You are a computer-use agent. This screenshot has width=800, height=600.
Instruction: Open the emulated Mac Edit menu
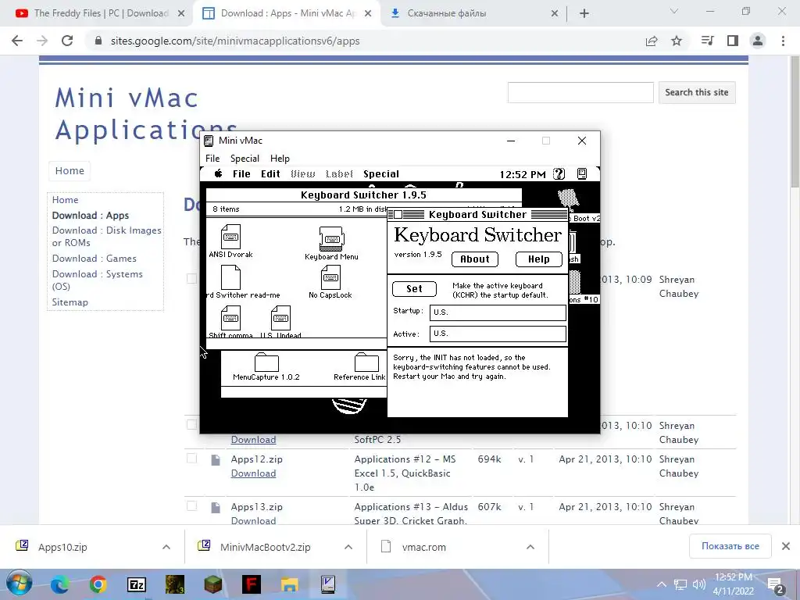point(270,174)
